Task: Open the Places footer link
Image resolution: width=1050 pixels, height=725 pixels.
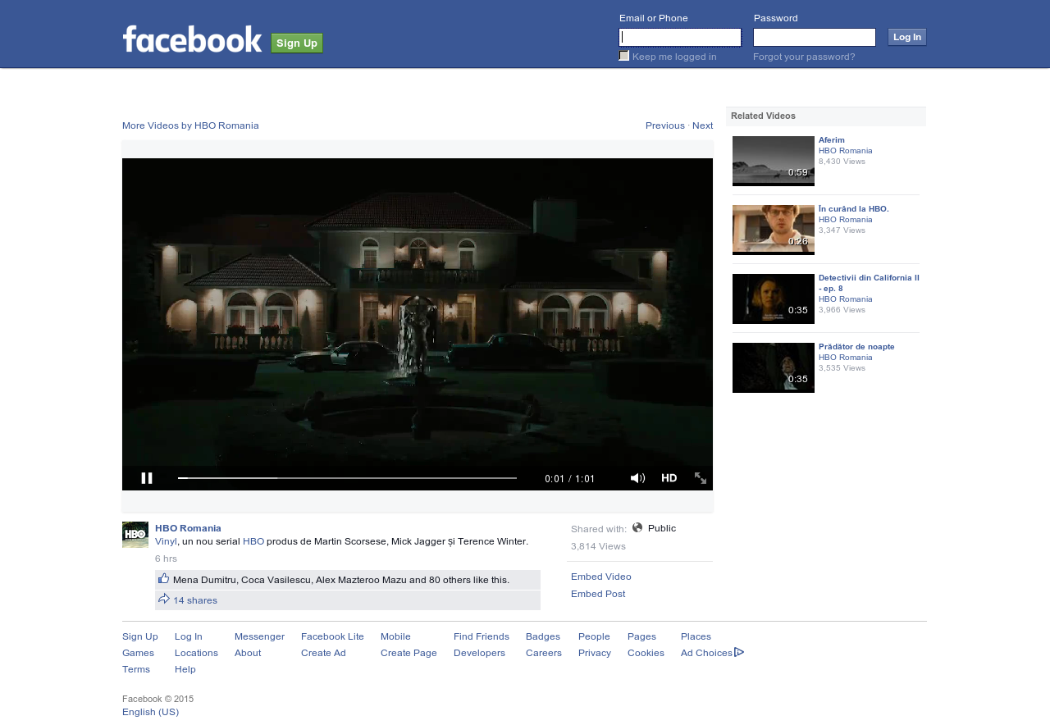Action: [x=696, y=636]
